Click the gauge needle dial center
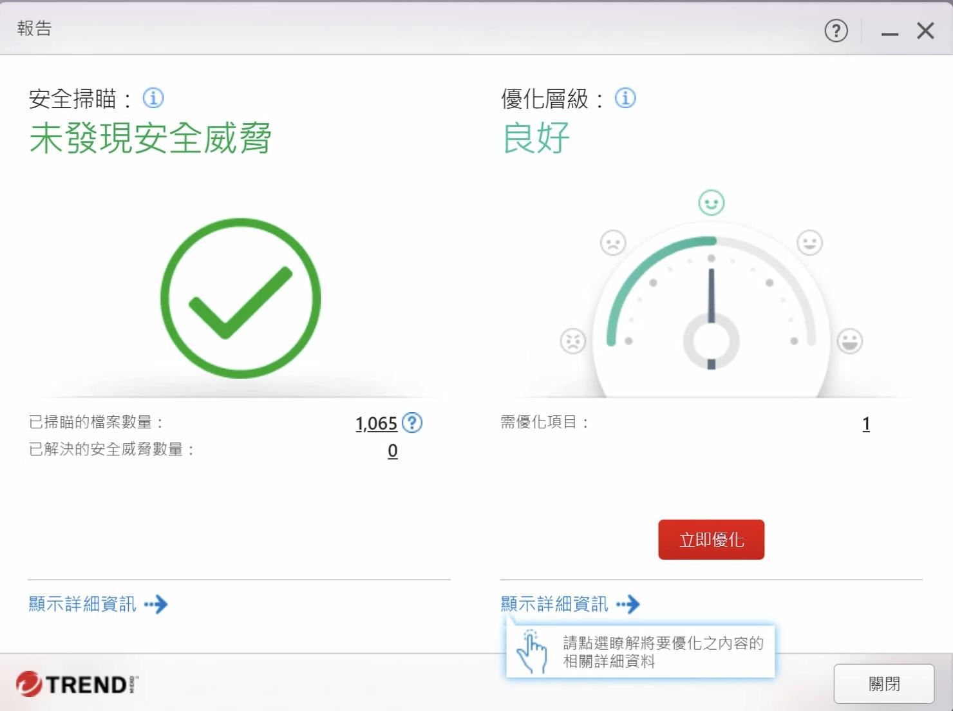The width and height of the screenshot is (953, 711). pos(711,341)
